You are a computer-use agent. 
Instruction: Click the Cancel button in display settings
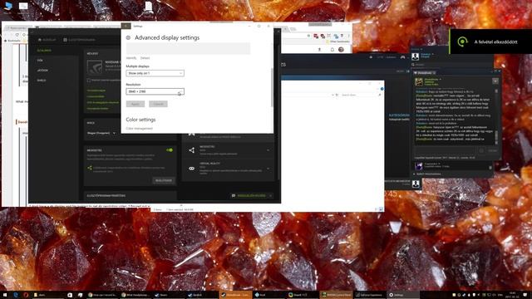click(158, 104)
